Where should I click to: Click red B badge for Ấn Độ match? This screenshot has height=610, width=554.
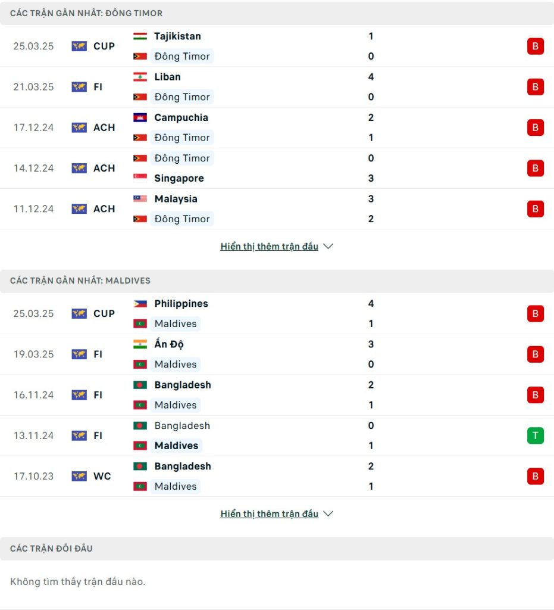click(536, 354)
